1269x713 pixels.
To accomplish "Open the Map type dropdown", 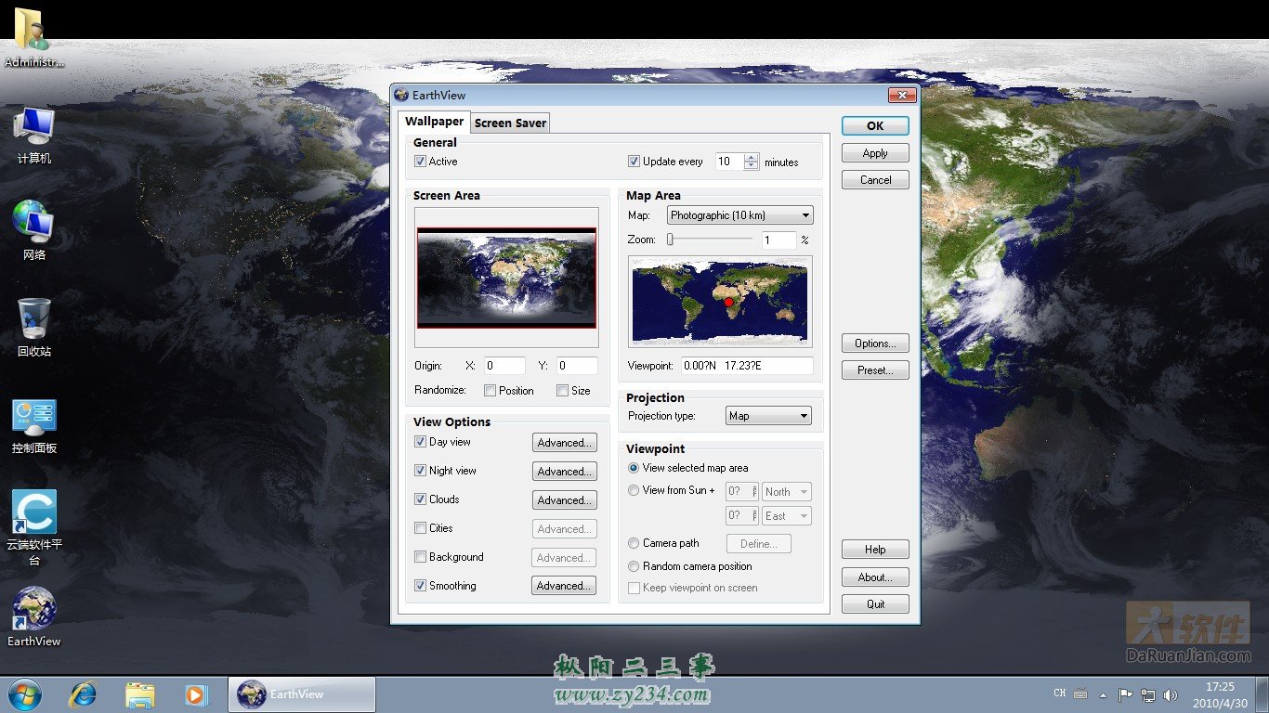I will pos(739,215).
